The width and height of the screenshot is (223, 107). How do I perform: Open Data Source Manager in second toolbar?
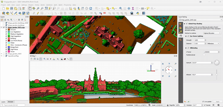coord(4,13)
